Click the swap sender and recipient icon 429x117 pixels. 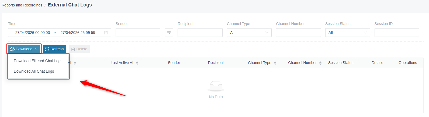click(169, 33)
